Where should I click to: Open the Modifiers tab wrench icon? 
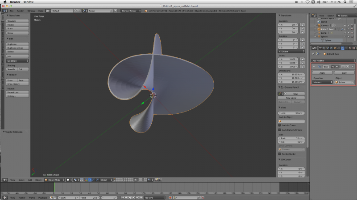[x=342, y=48]
